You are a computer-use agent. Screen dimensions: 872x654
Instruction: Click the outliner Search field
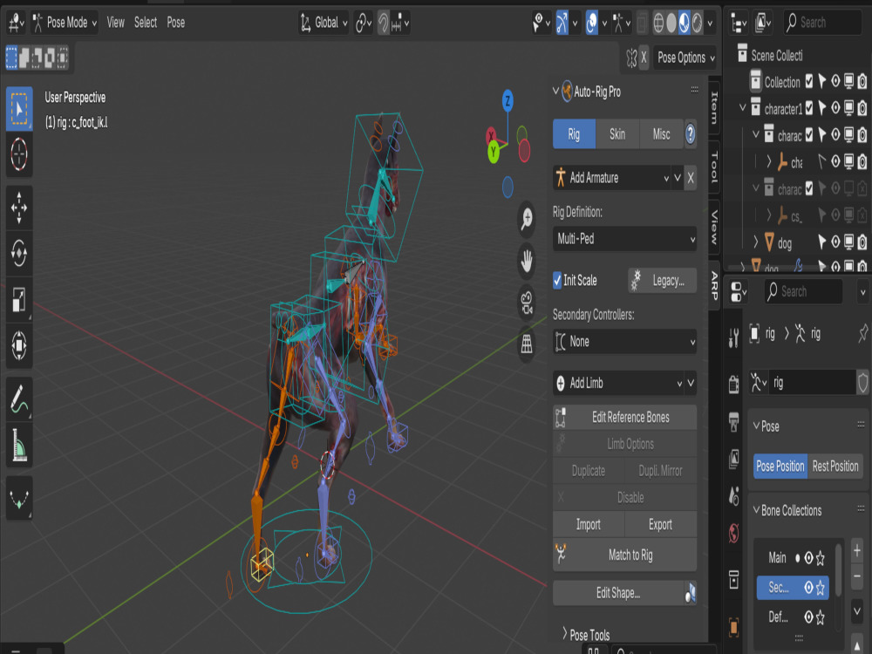822,23
